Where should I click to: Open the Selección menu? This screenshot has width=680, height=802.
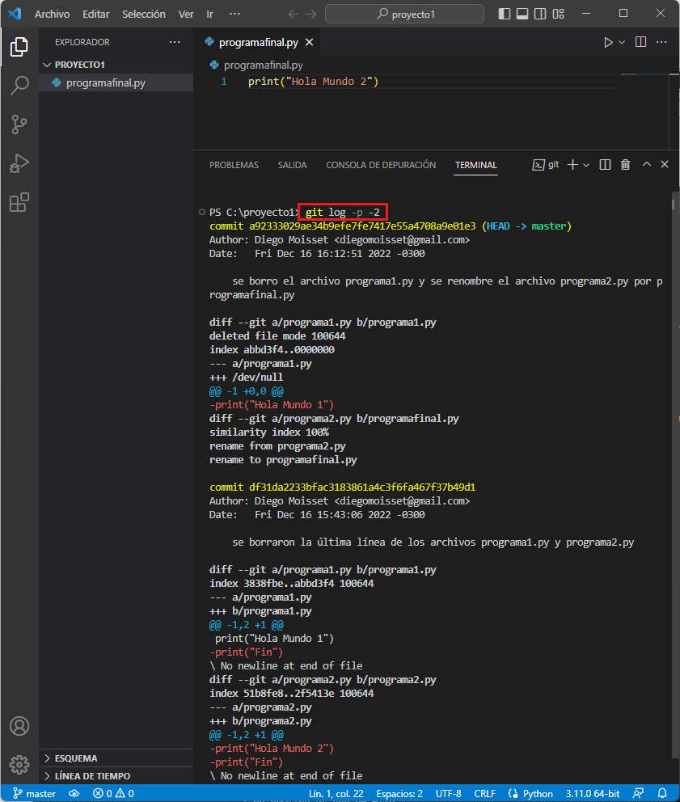(x=144, y=14)
